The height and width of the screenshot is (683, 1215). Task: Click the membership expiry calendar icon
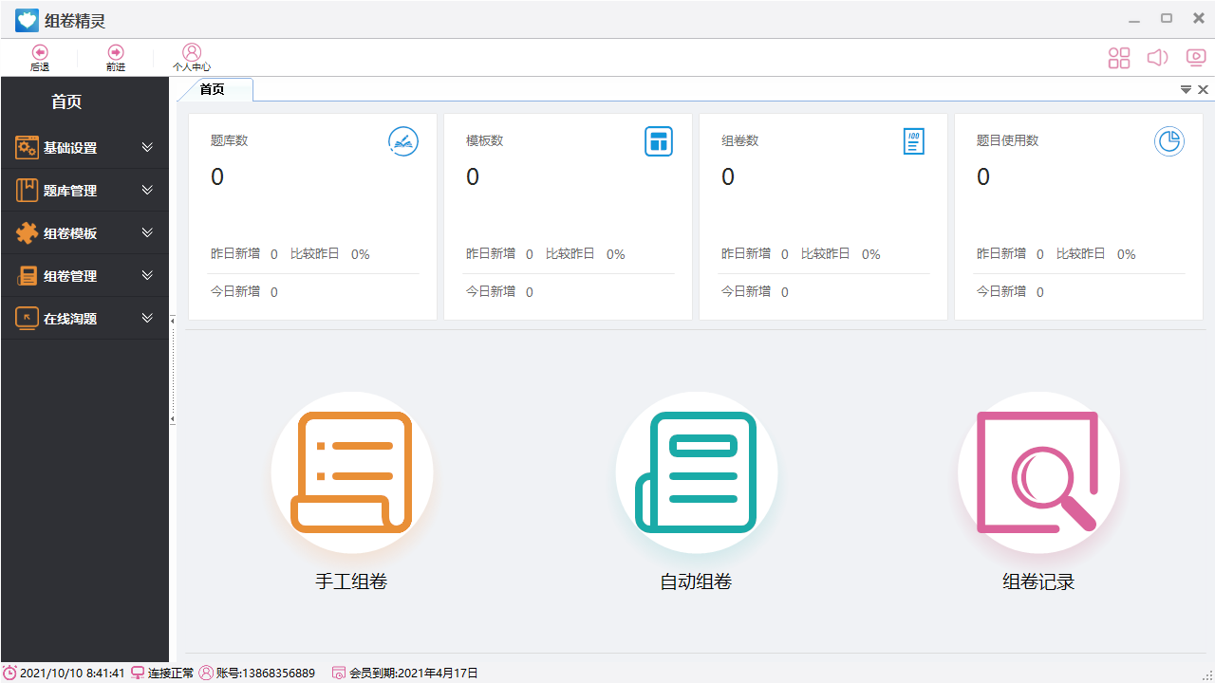click(x=339, y=673)
